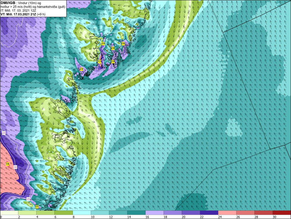Image resolution: width=291 pixels, height=219 pixels.
Task: Click the scale tick number "22"
Action: point(202,217)
